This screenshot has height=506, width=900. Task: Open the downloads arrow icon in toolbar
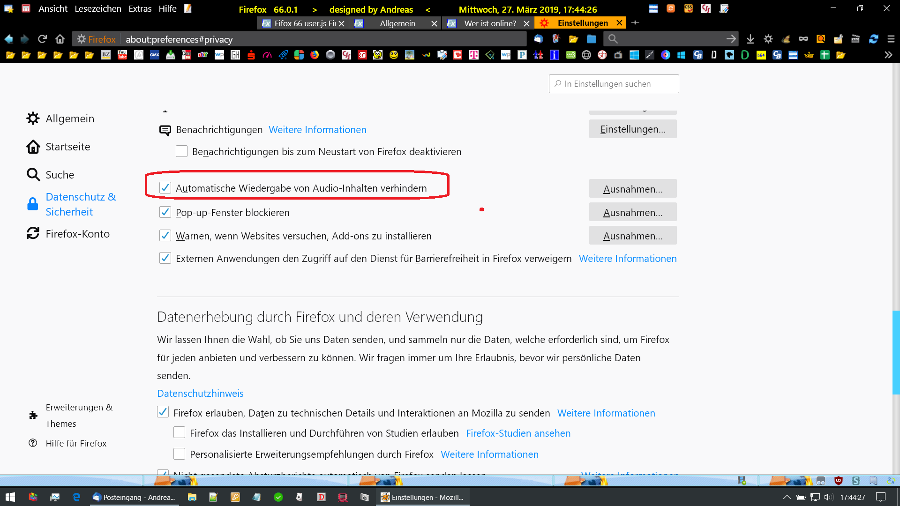coord(750,39)
